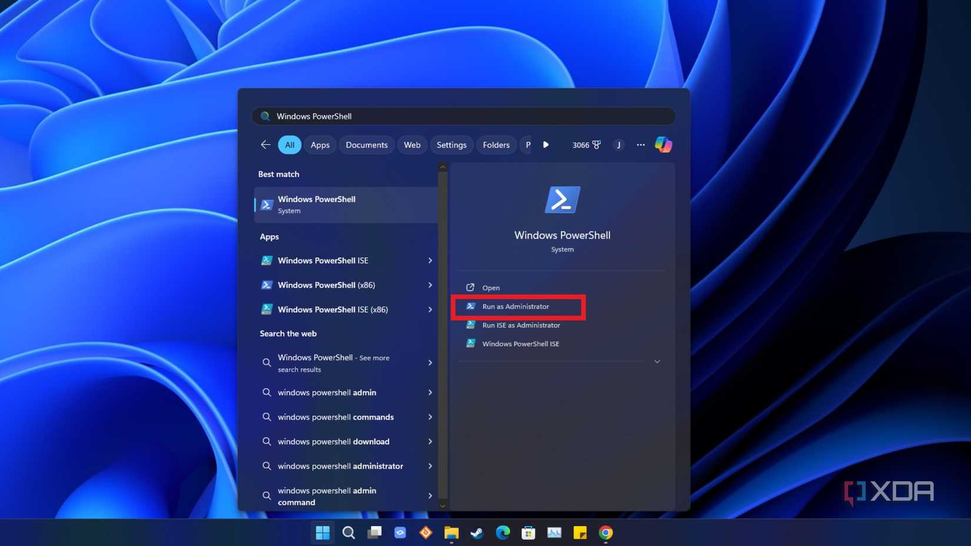Click Open to launch Windows PowerShell
Image resolution: width=971 pixels, height=546 pixels.
pyautogui.click(x=490, y=288)
